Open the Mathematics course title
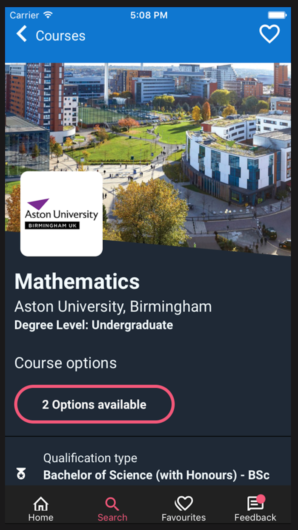The height and width of the screenshot is (530, 298). pyautogui.click(x=77, y=281)
